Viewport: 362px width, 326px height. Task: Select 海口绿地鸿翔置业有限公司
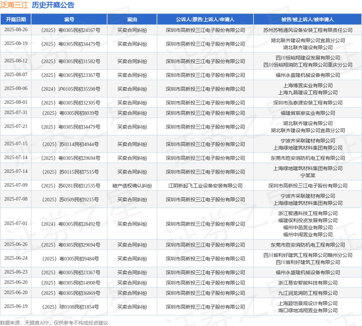click(x=308, y=310)
